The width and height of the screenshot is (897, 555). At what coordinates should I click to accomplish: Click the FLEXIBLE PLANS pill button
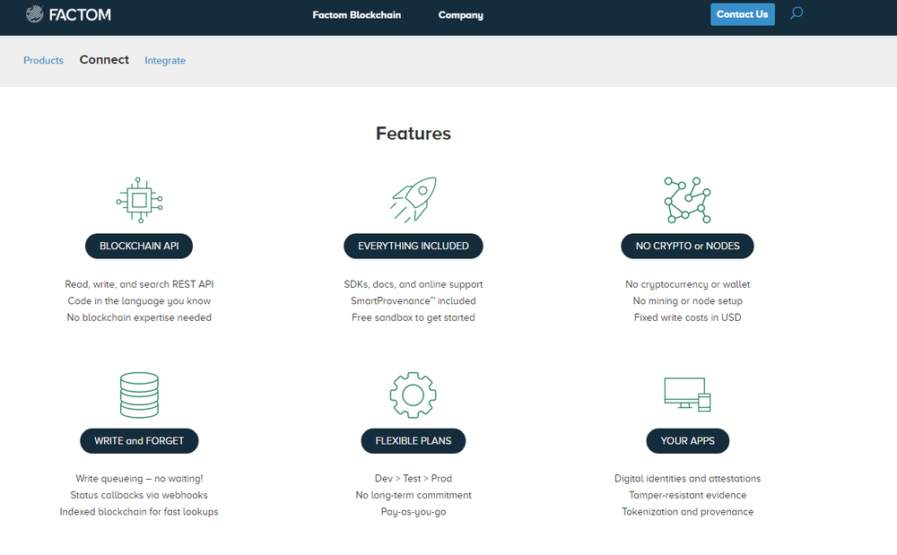pos(413,441)
